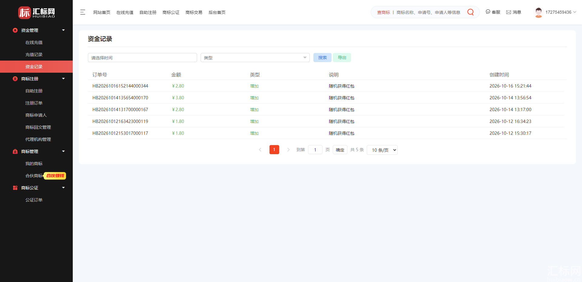Open 客服 customer service chat icon
Screen dimensions: 582x282
[x=488, y=12]
